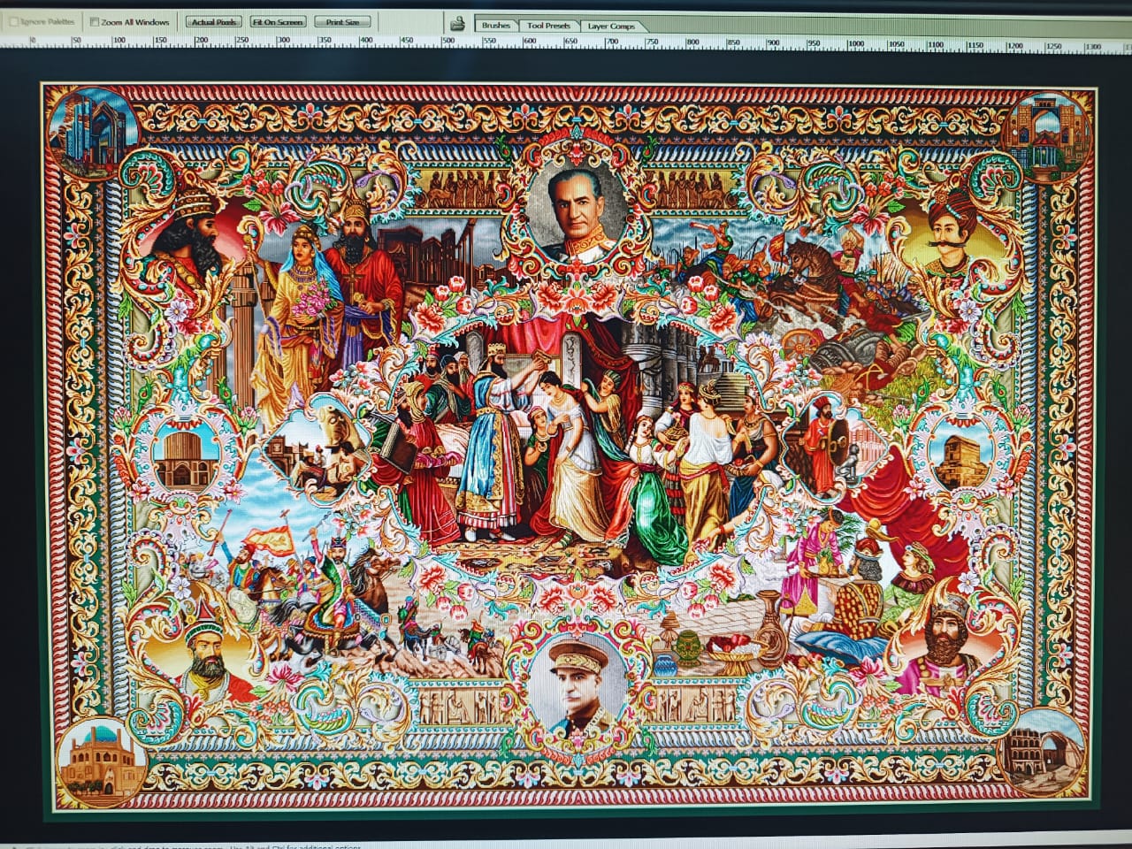Image resolution: width=1132 pixels, height=849 pixels.
Task: Click the Actual Pixels button
Action: click(x=213, y=21)
